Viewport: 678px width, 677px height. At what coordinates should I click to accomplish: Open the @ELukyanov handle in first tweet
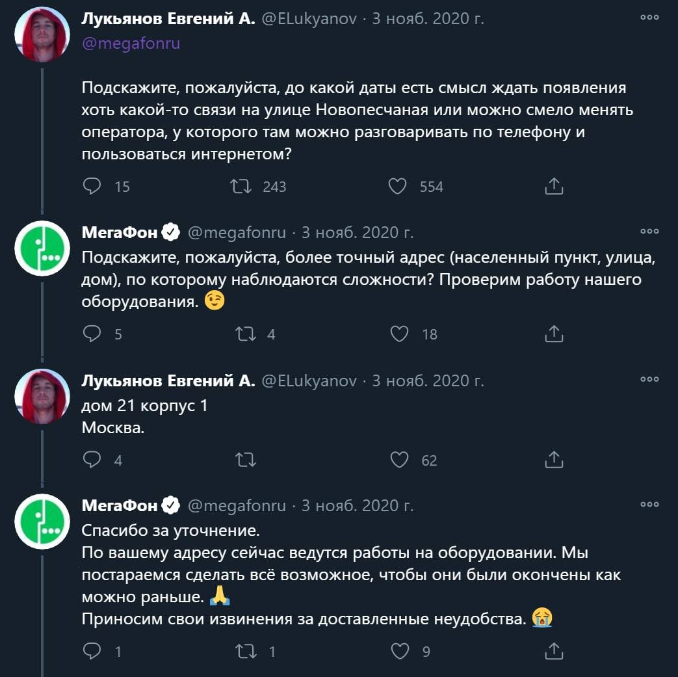[309, 19]
